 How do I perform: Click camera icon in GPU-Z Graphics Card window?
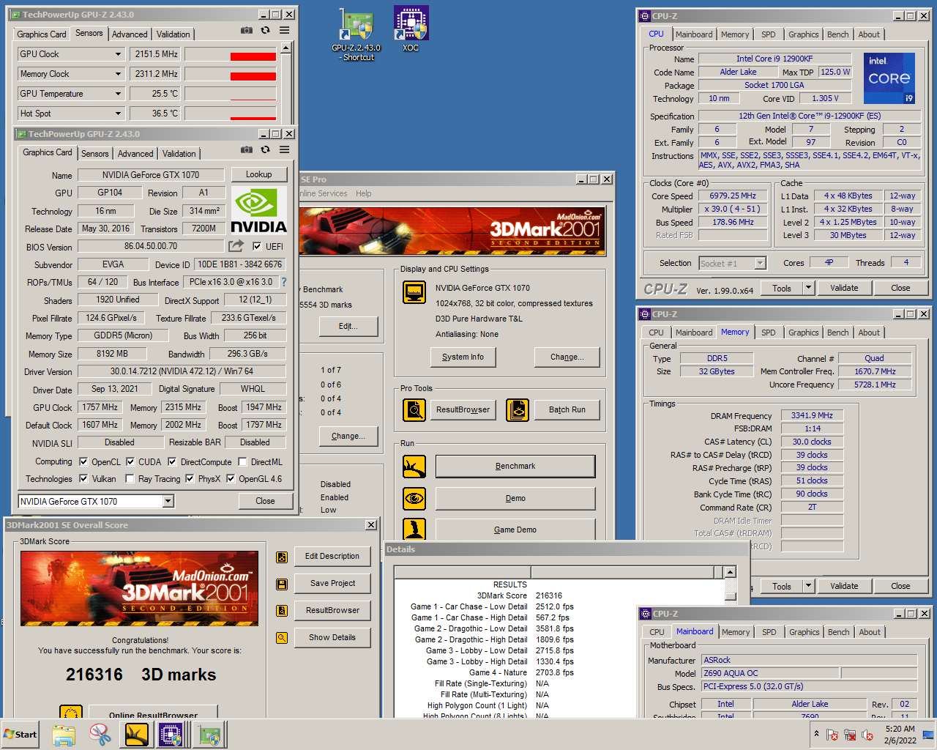[247, 149]
